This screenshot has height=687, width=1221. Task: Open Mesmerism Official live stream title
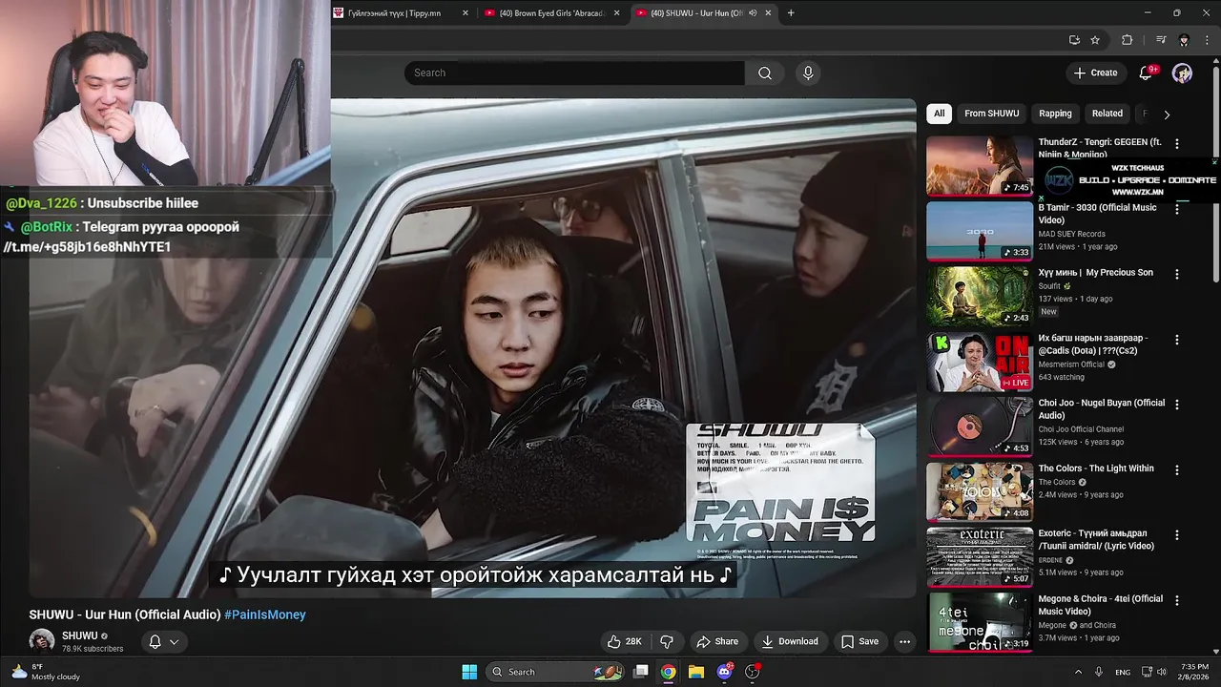1093,344
